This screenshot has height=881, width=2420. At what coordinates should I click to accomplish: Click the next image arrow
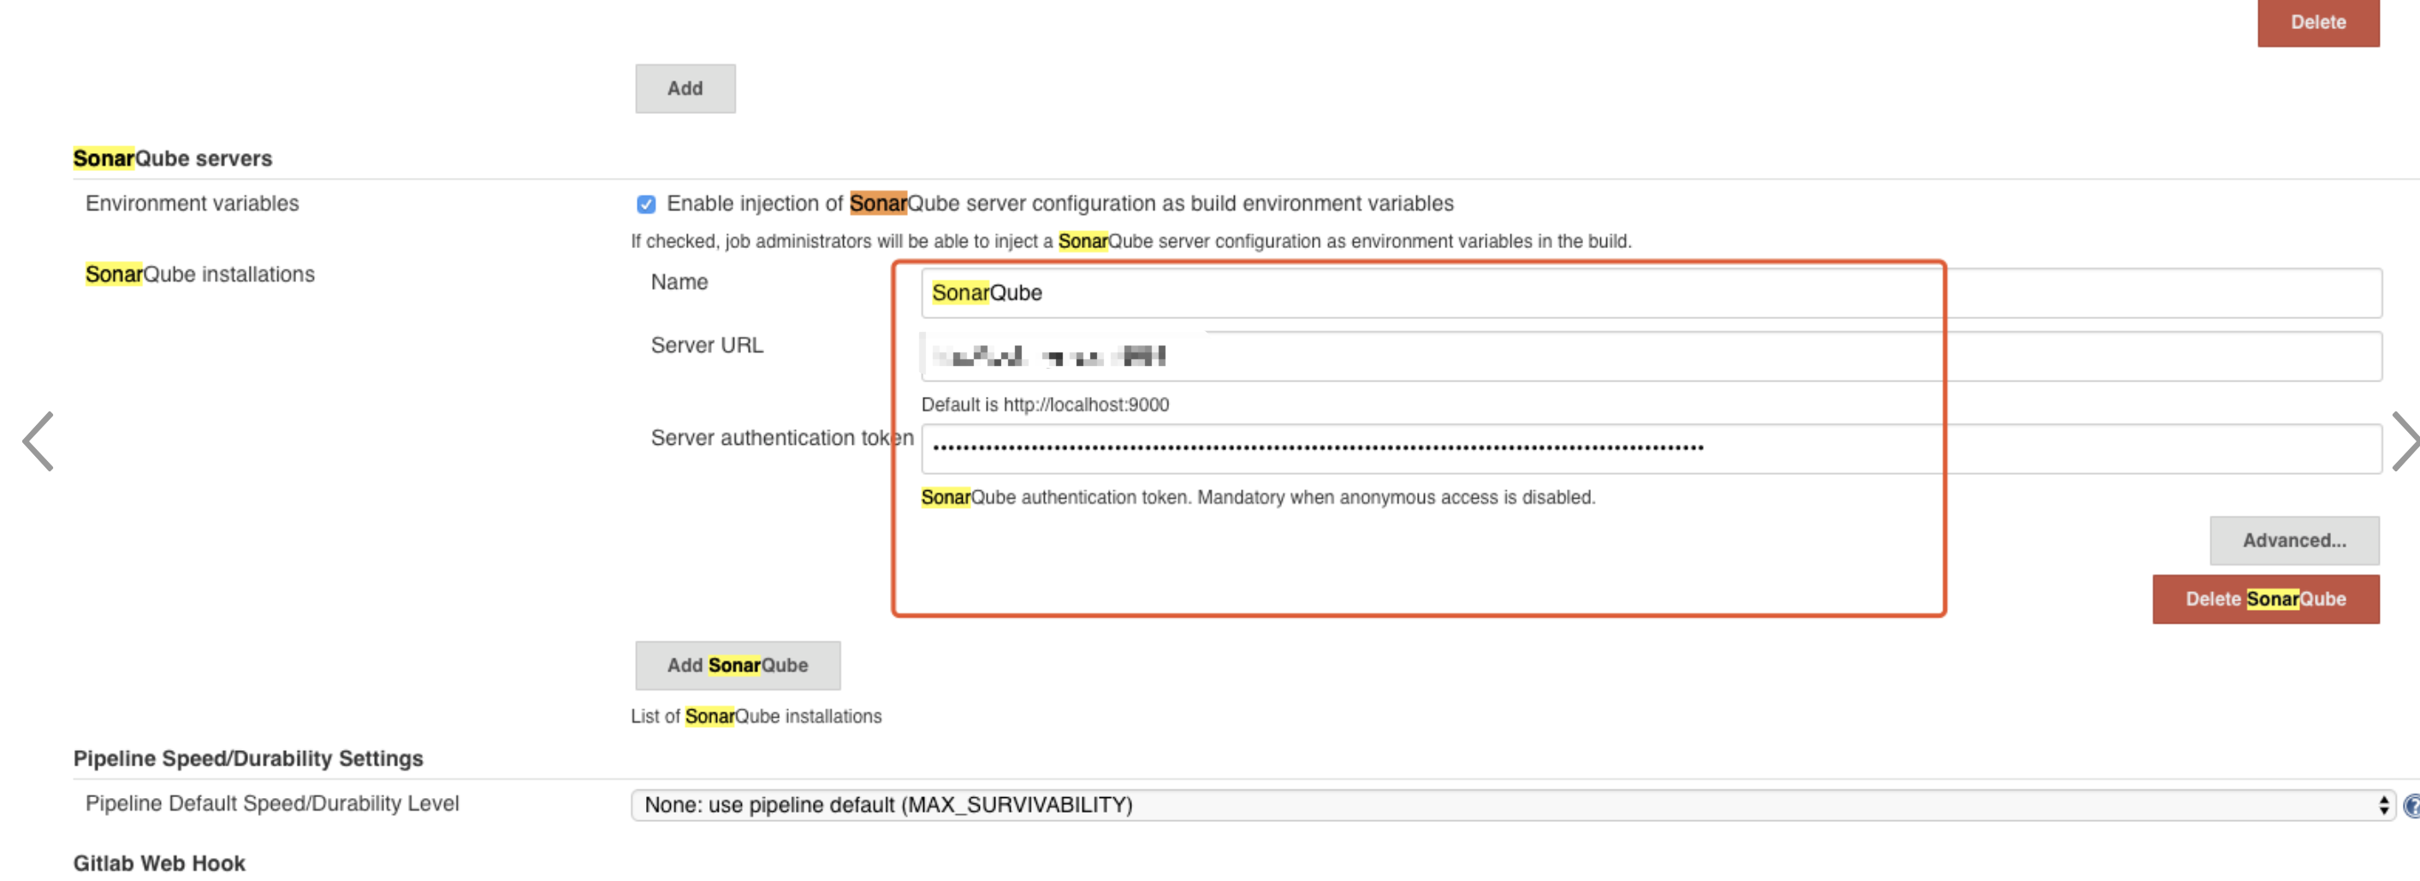click(2405, 440)
